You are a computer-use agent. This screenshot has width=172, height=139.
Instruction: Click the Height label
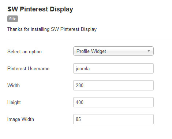[14, 103]
